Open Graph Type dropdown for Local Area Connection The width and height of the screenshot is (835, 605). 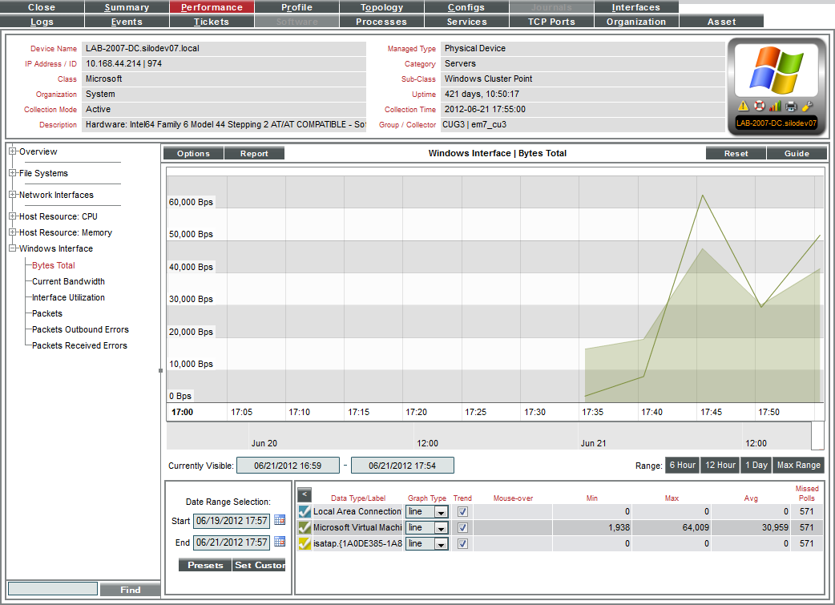pos(440,512)
